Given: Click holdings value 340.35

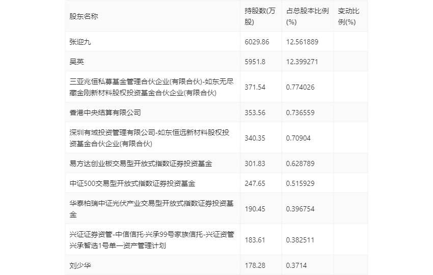Looking at the screenshot, I should click(255, 138).
